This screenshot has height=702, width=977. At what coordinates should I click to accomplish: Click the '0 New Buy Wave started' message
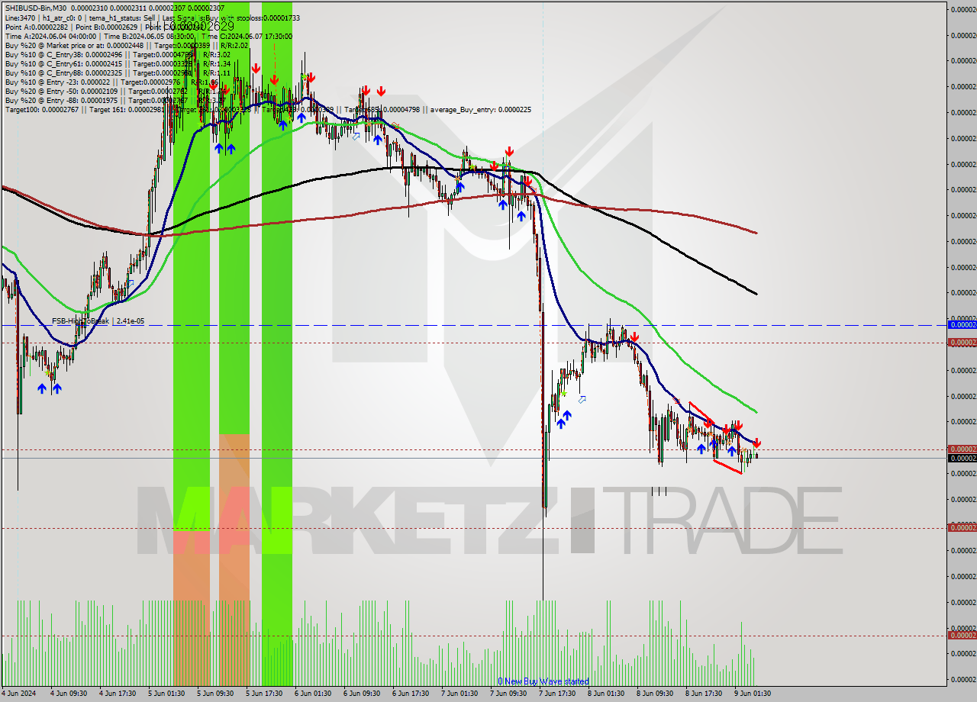tap(543, 681)
